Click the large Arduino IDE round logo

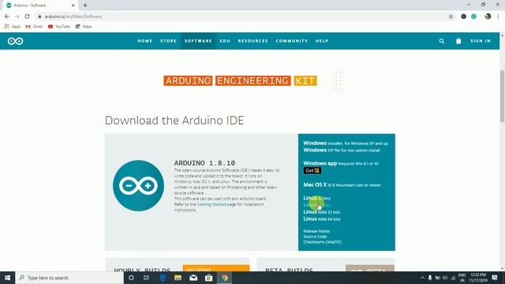pyautogui.click(x=139, y=186)
